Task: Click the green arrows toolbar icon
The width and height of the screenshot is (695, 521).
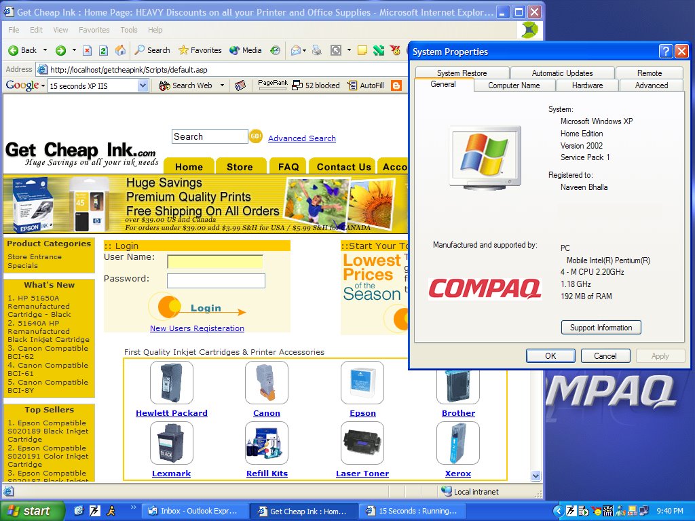Action: [379, 50]
